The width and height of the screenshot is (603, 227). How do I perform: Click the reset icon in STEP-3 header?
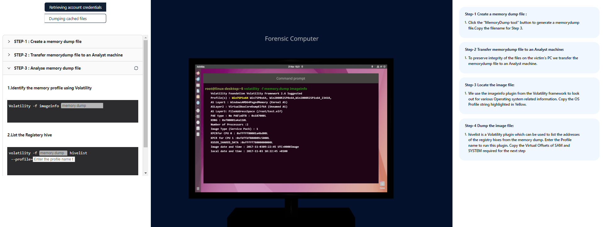point(136,68)
